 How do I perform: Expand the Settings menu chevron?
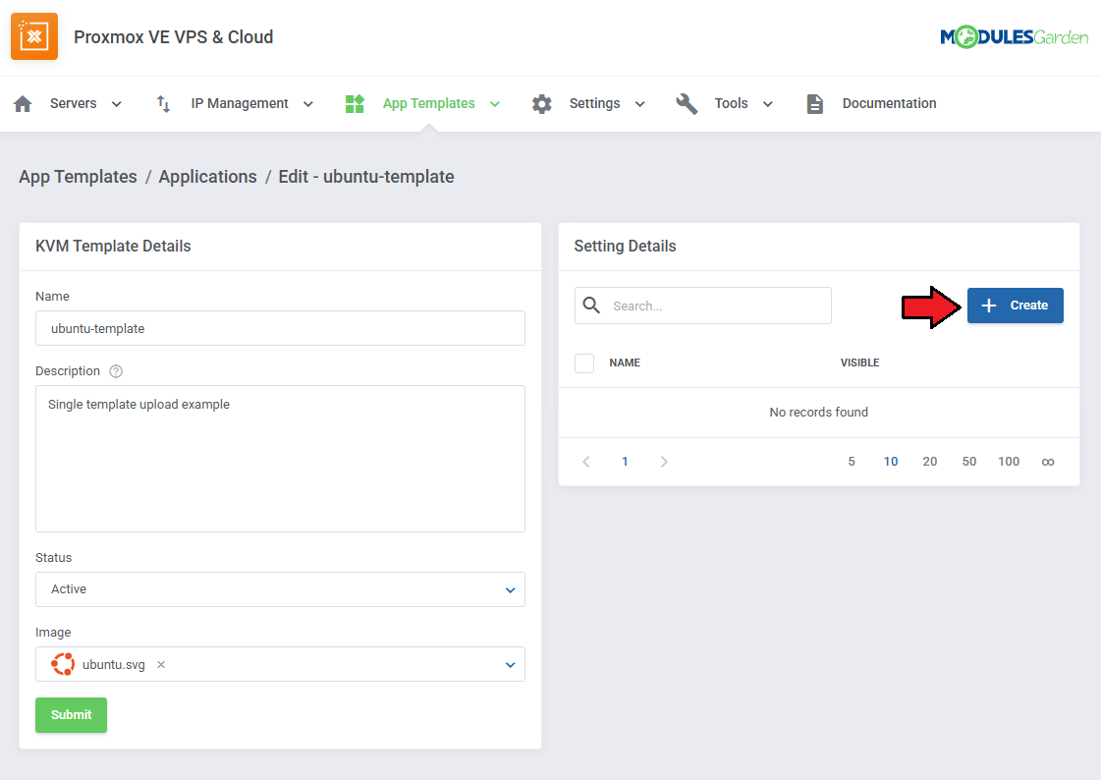639,104
